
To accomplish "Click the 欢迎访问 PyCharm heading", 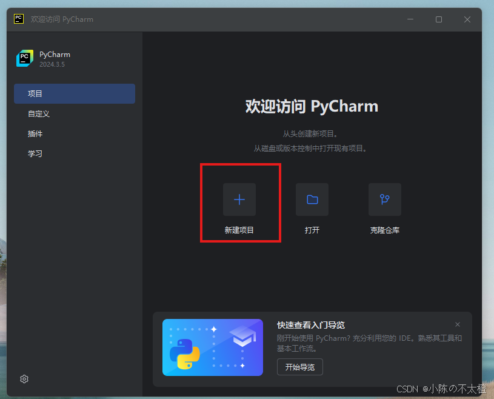I will click(x=312, y=106).
